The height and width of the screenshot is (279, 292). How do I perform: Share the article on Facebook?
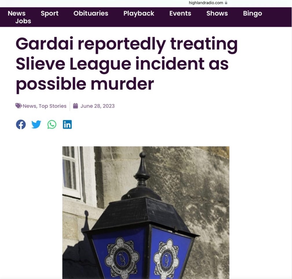pyautogui.click(x=21, y=124)
